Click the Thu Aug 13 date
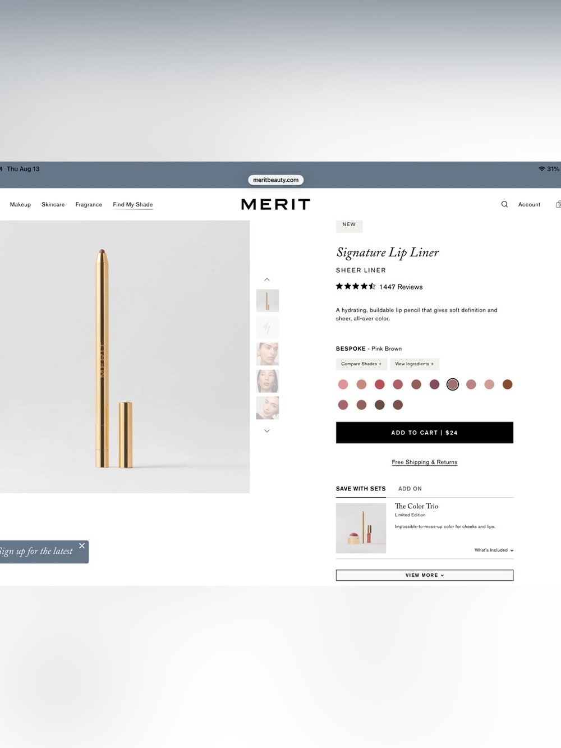Screen dimensions: 561x748 click(23, 169)
